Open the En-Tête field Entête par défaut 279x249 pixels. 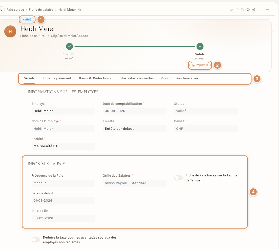pyautogui.click(x=135, y=129)
